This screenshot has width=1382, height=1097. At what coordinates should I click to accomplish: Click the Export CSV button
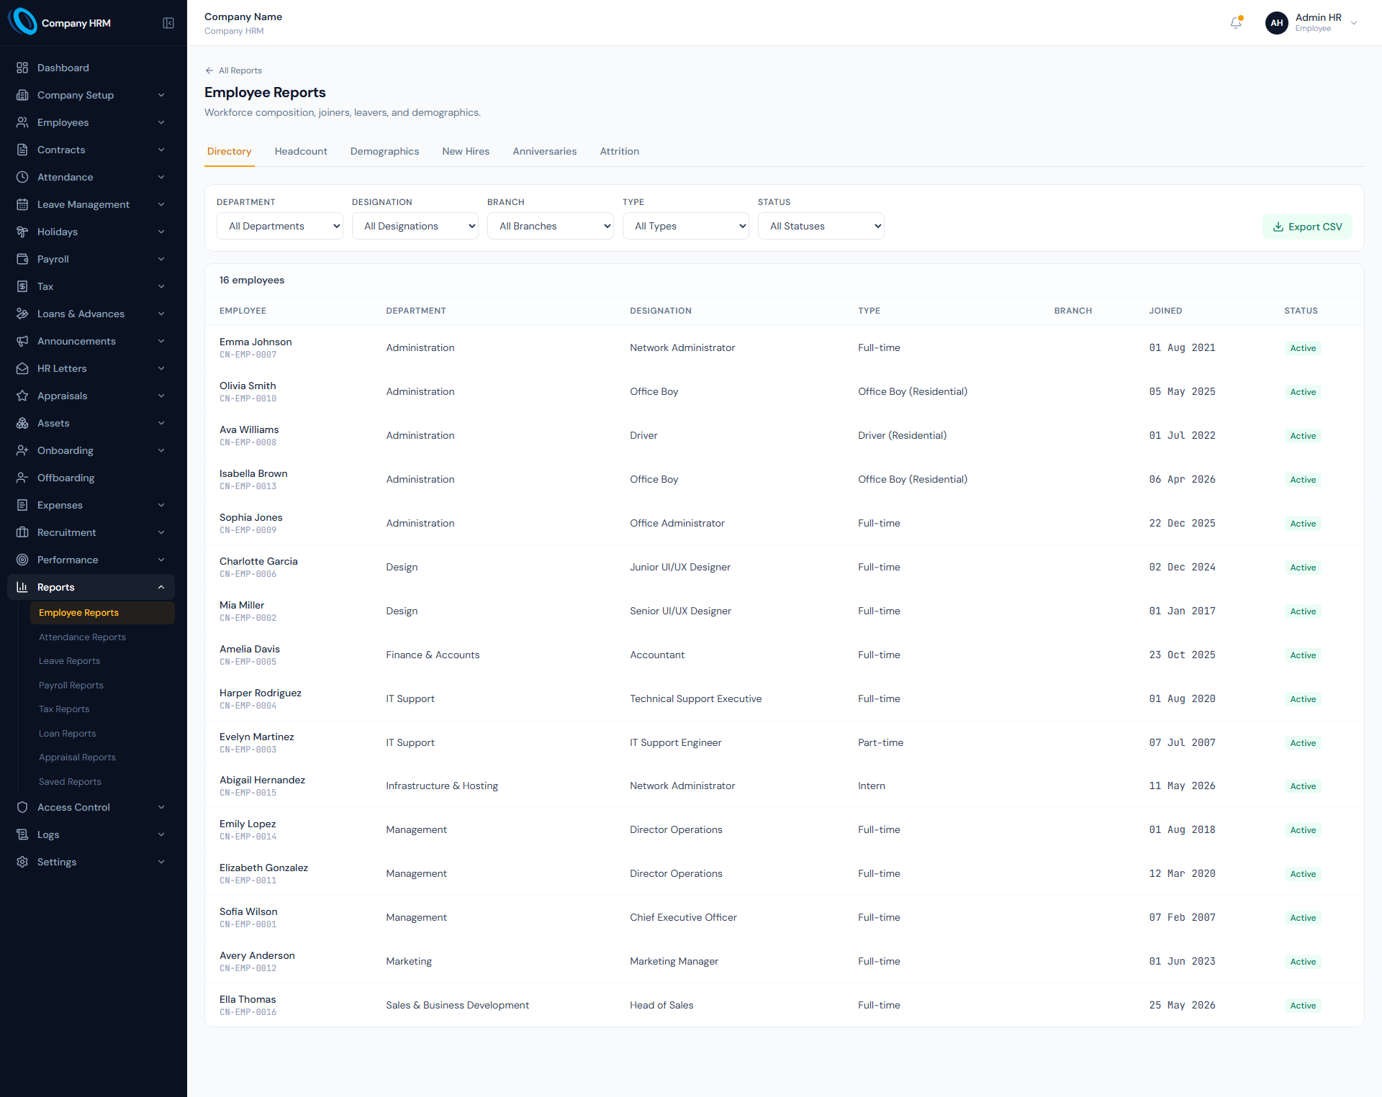[1307, 227]
